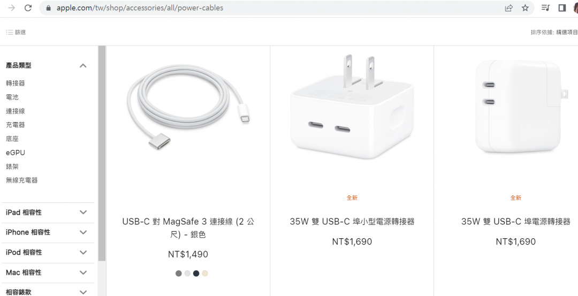Click the padlock site info icon
Viewport: 578px width, 296px height.
coord(49,7)
